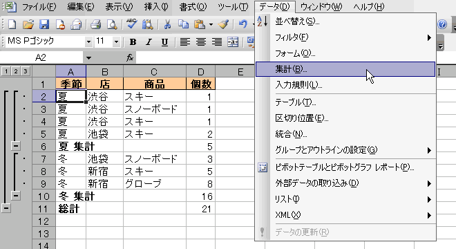Click the Help question mark icon
This screenshot has height=249, width=456.
442,24
